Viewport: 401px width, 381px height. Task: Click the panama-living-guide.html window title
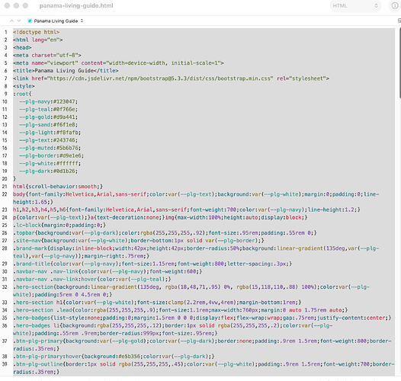click(76, 5)
